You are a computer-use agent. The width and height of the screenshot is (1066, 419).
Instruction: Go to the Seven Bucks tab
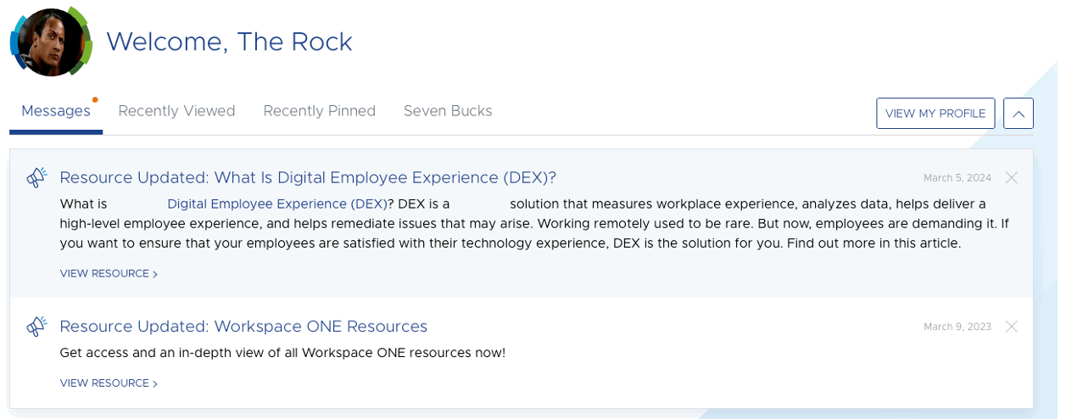448,111
